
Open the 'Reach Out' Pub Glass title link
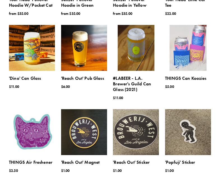[x=82, y=78]
